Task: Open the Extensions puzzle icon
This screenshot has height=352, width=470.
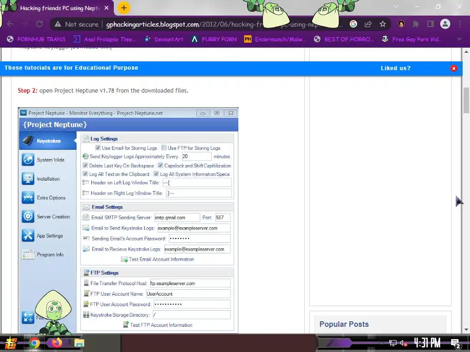Action: tap(416, 24)
